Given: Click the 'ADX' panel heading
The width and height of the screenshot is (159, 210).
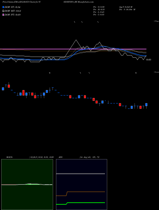Looking at the screenshot, I should tap(61, 157).
